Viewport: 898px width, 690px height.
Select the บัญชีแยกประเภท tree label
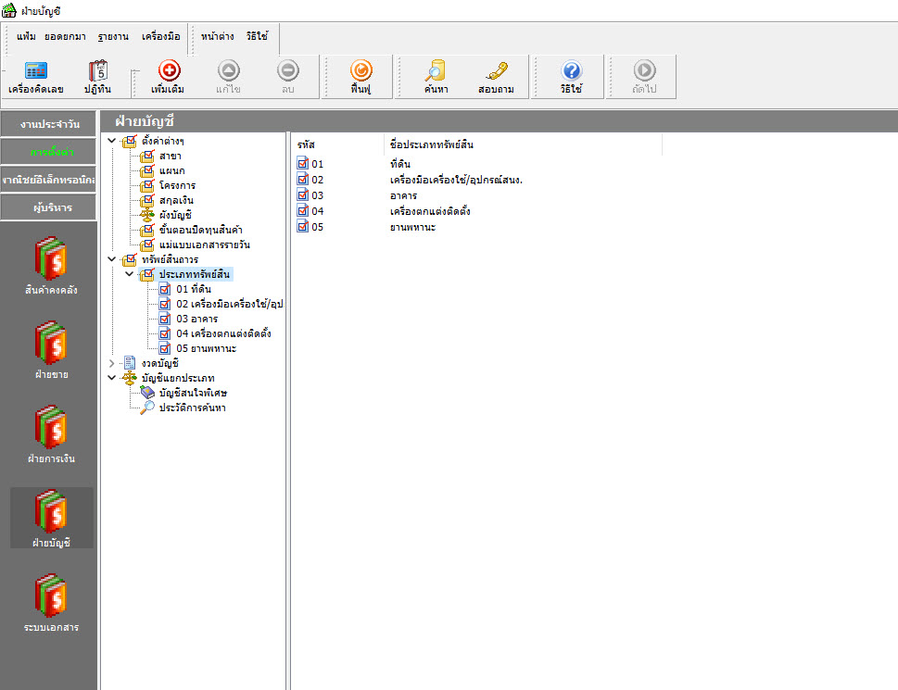pos(178,378)
